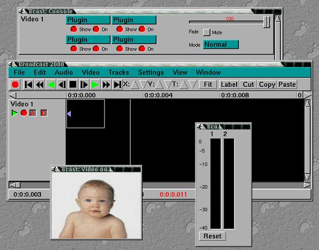Jump to end of timeline
Screen dimensions: 319x250
pyautogui.click(x=117, y=84)
